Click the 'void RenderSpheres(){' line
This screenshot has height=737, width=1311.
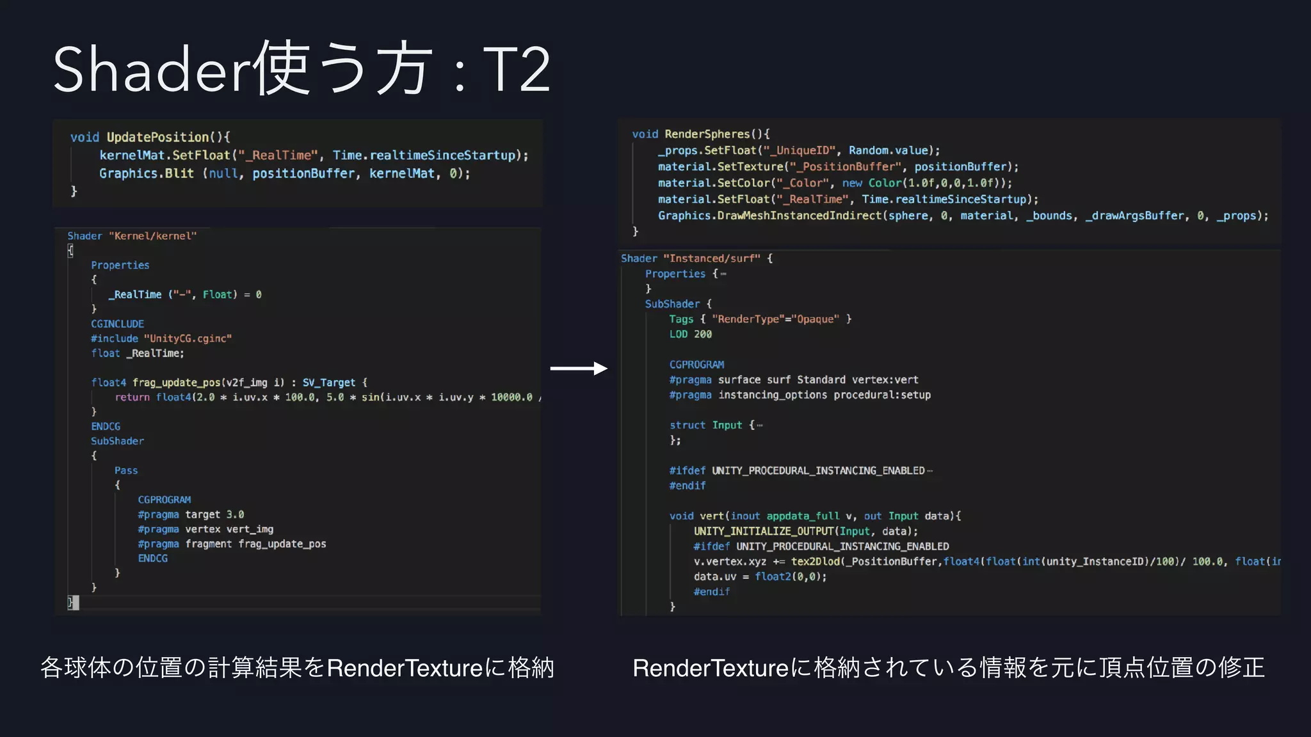[x=701, y=134]
